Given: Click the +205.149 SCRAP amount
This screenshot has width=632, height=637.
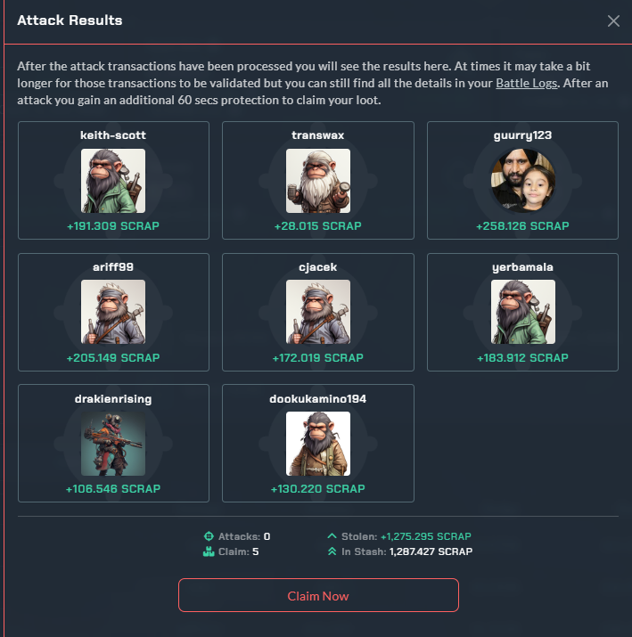Looking at the screenshot, I should 113,358.
